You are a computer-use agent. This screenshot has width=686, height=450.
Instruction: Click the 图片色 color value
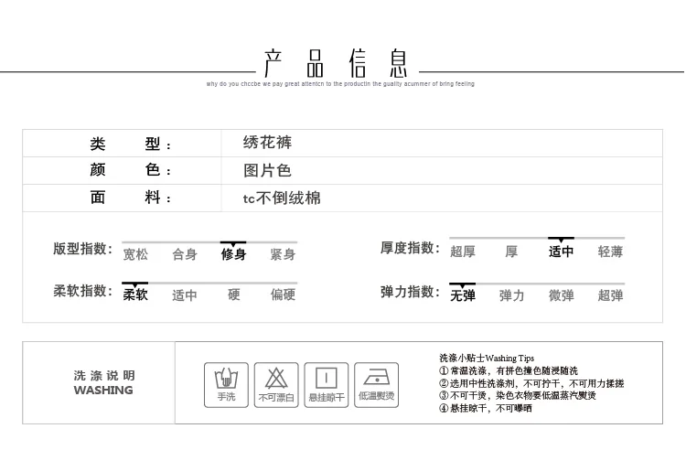click(267, 170)
